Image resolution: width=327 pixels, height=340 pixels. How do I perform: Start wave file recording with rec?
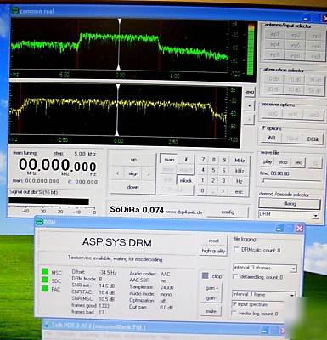pos(298,162)
